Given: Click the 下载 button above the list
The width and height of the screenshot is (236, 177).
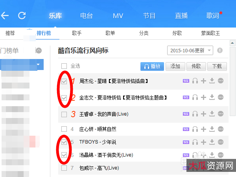Looking at the screenshot, I should [x=217, y=66].
